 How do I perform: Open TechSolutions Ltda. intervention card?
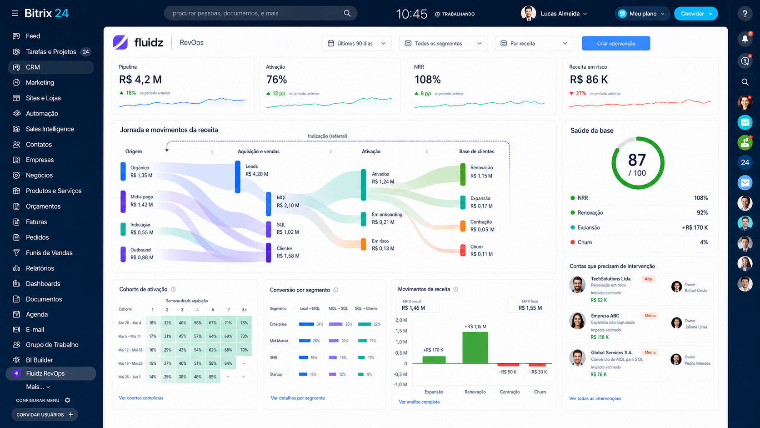(x=640, y=289)
